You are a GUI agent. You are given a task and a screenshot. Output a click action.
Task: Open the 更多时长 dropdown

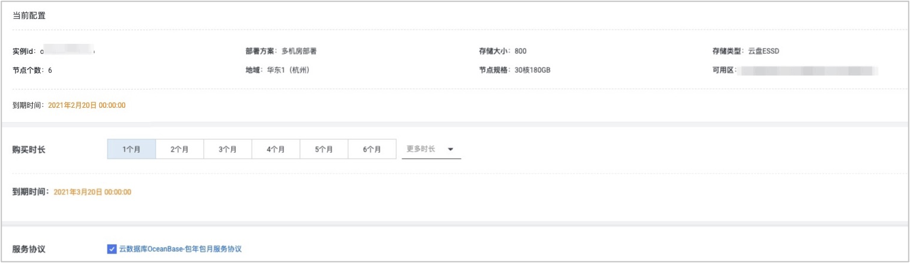click(421, 149)
